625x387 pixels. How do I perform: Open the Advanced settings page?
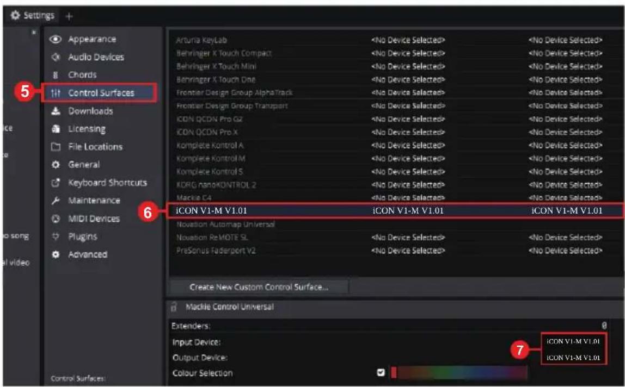88,254
